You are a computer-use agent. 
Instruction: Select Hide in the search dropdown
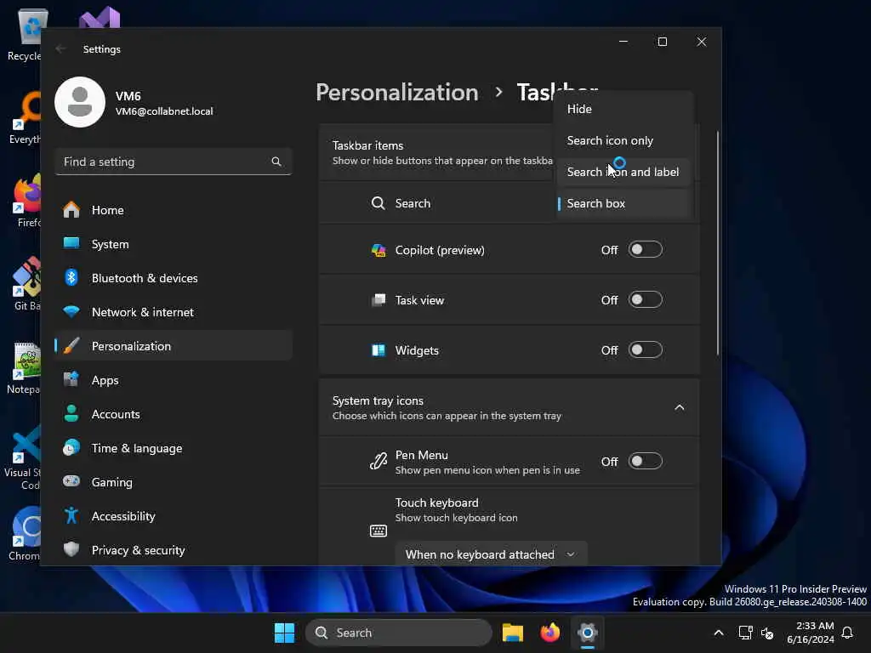pyautogui.click(x=623, y=109)
